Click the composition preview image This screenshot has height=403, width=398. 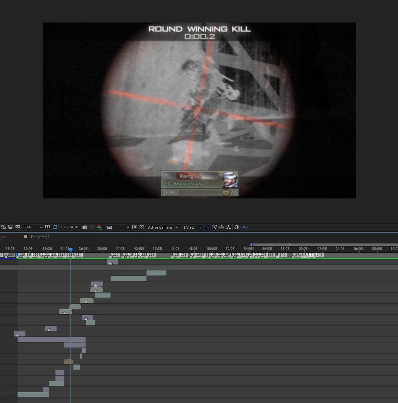(200, 110)
